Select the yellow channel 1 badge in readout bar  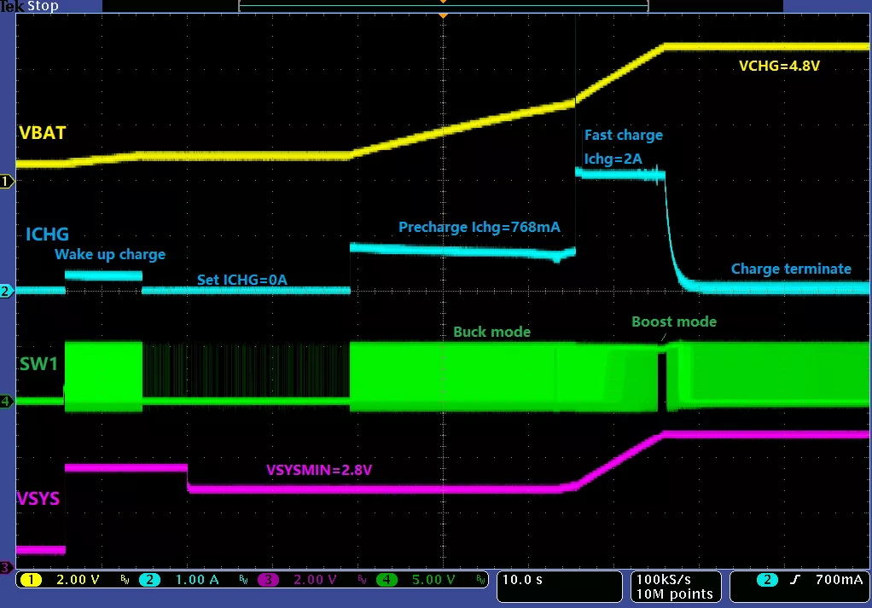[31, 580]
